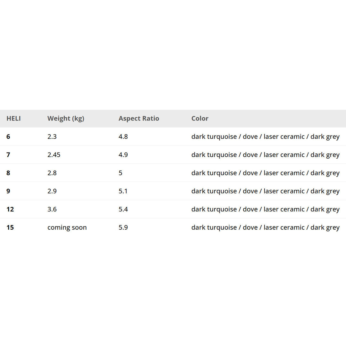Select the size 12 row label
This screenshot has height=346, width=346.
(x=10, y=209)
